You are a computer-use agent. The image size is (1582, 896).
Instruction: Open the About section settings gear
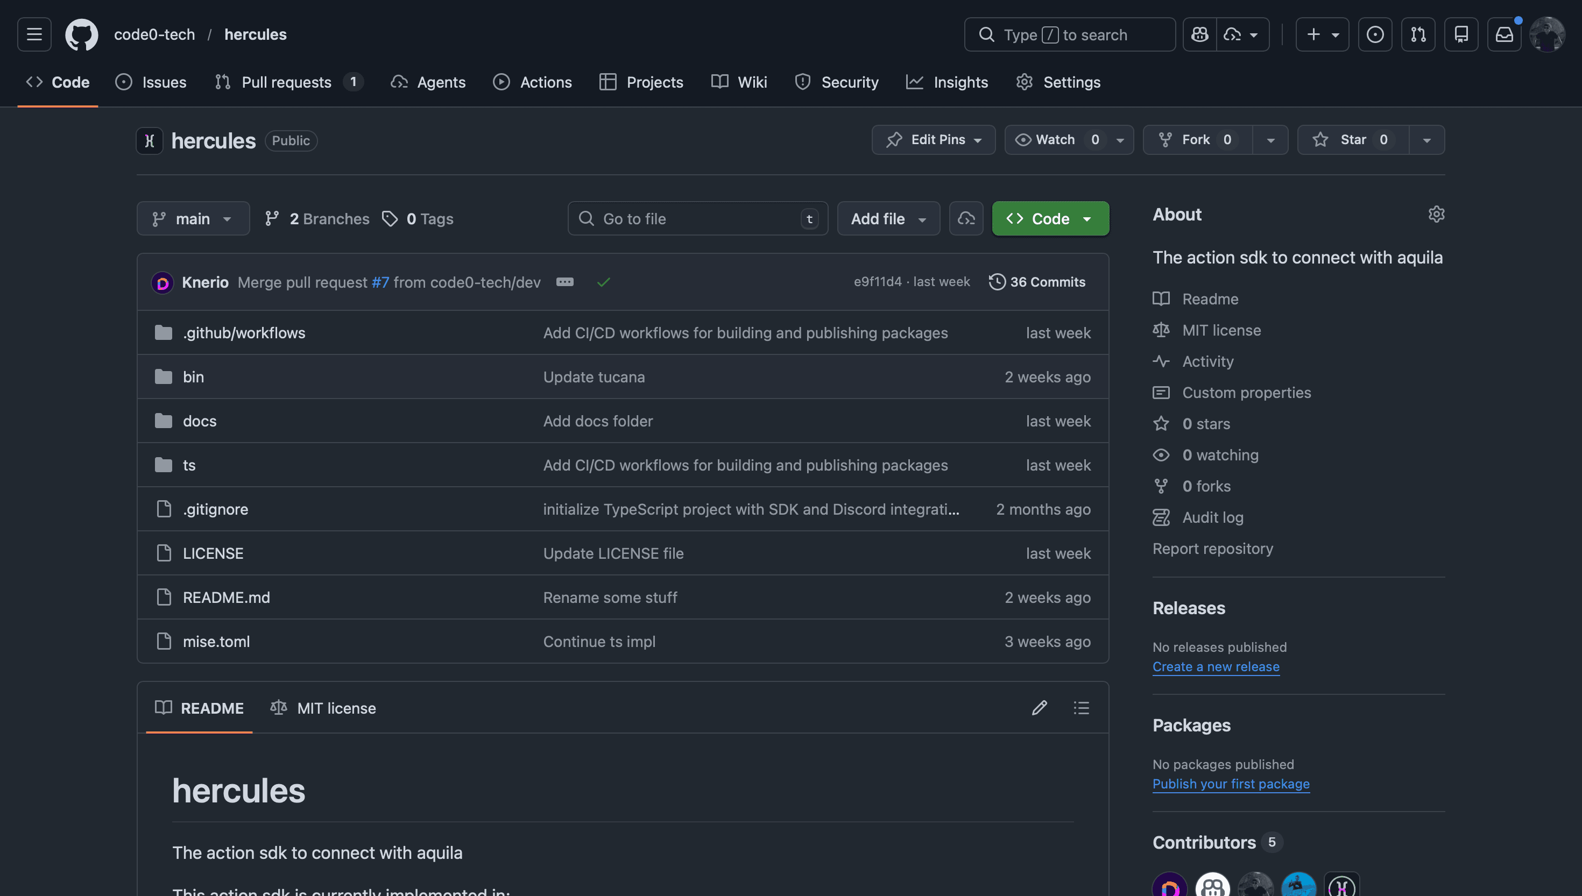(x=1436, y=214)
